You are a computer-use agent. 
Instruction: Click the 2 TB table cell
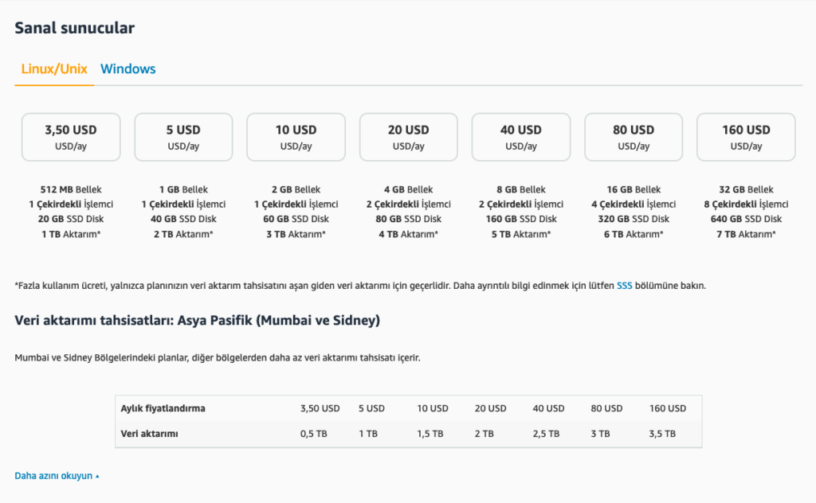pyautogui.click(x=484, y=434)
